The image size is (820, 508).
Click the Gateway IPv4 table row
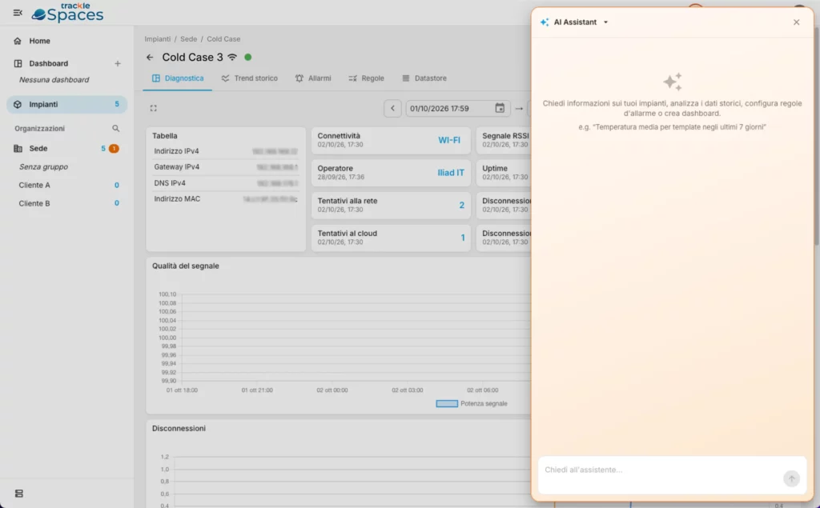point(225,167)
